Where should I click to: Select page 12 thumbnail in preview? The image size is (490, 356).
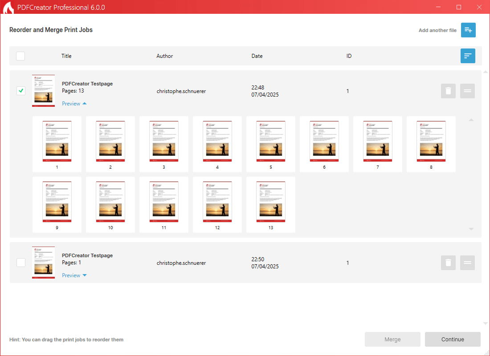pyautogui.click(x=217, y=205)
